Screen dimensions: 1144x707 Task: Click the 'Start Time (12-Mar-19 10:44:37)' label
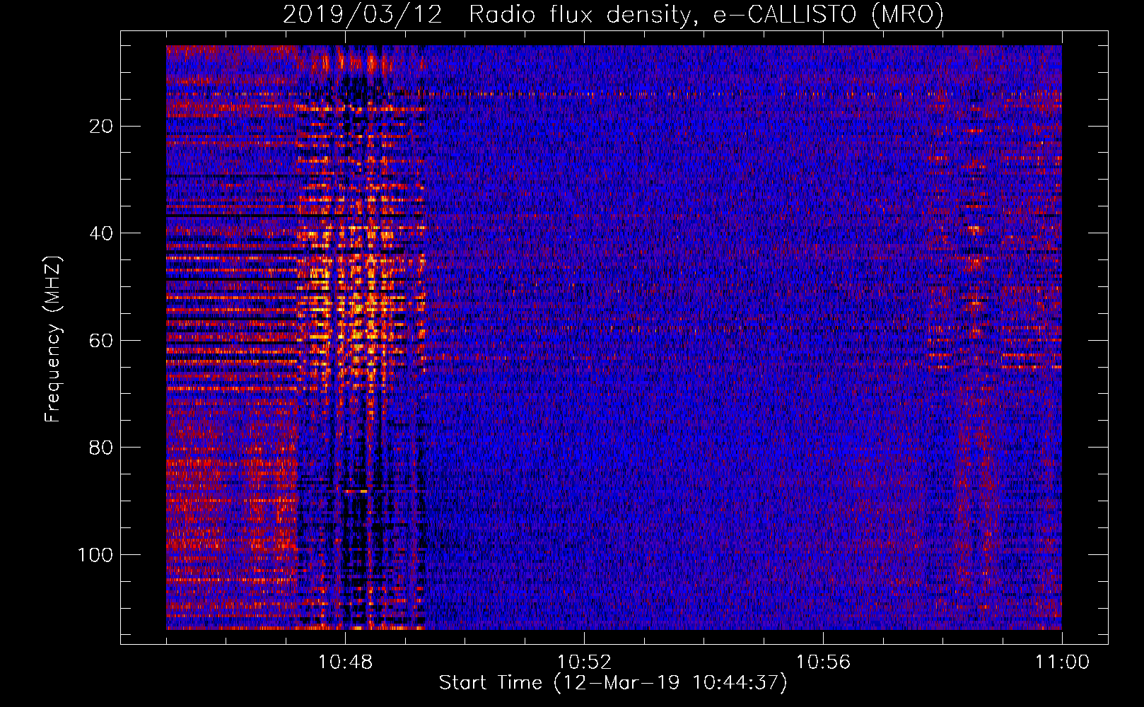point(613,683)
